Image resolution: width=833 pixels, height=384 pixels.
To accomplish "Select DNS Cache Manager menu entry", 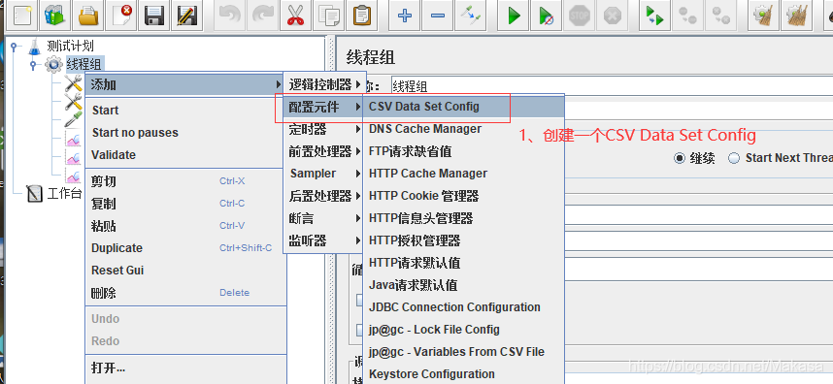I will coord(463,129).
